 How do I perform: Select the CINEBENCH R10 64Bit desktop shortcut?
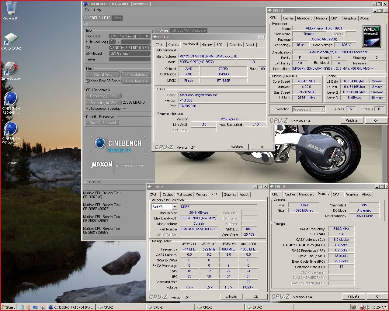[11, 103]
